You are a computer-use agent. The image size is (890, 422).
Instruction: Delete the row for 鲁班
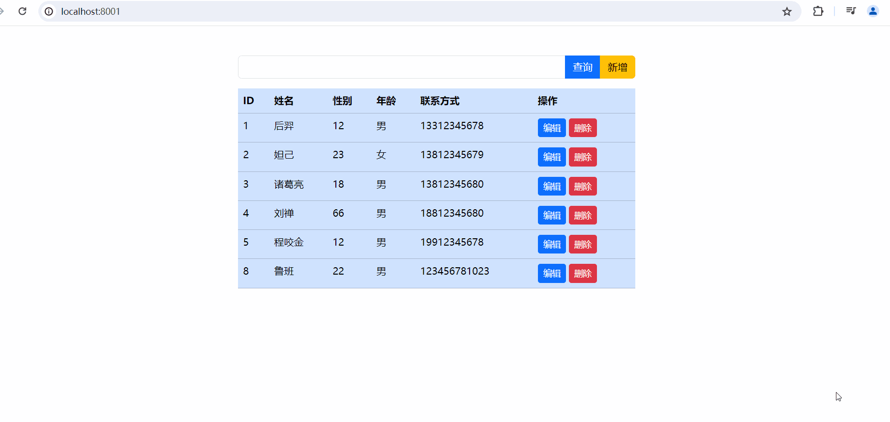click(x=583, y=273)
